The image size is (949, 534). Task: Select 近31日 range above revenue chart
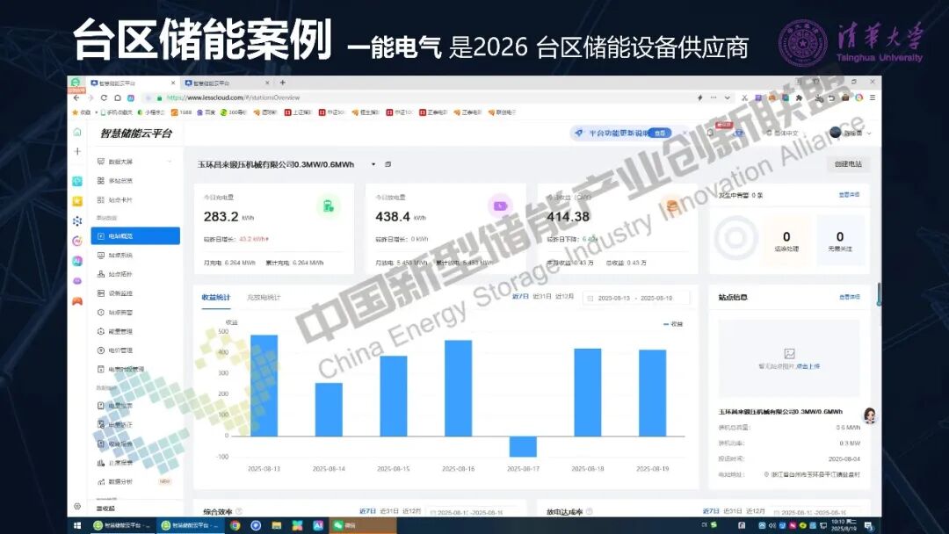pyautogui.click(x=541, y=296)
